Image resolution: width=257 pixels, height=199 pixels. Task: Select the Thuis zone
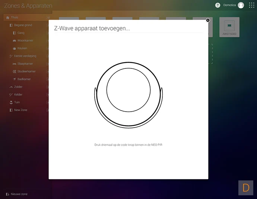coord(26,17)
